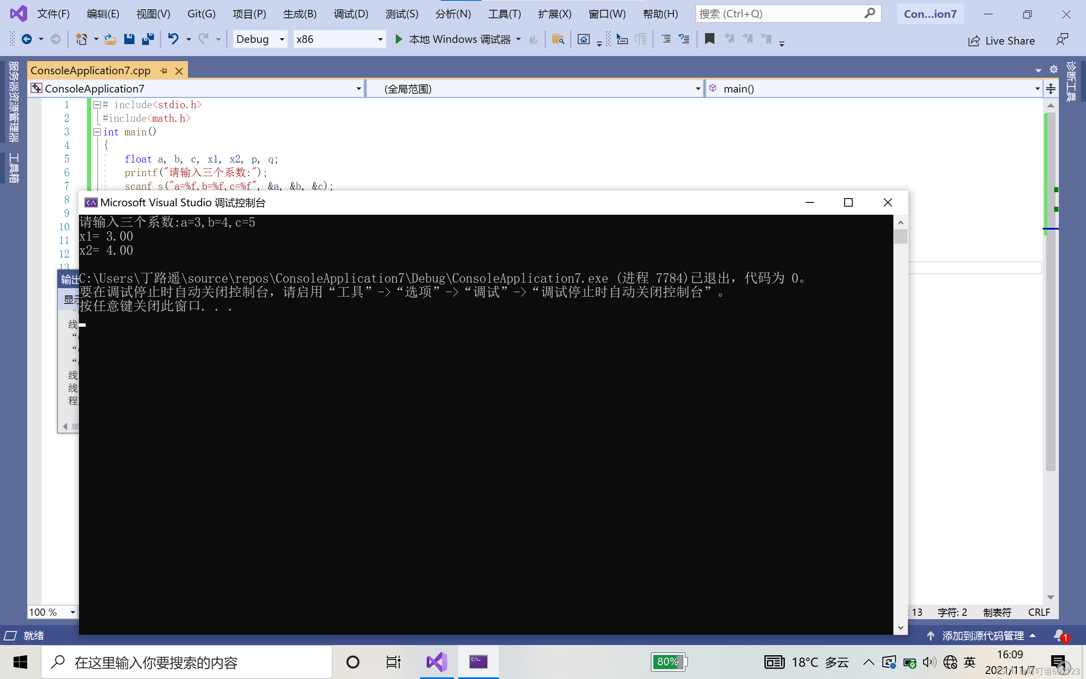This screenshot has height=679, width=1086.
Task: Open the main() member dropdown
Action: (874, 89)
